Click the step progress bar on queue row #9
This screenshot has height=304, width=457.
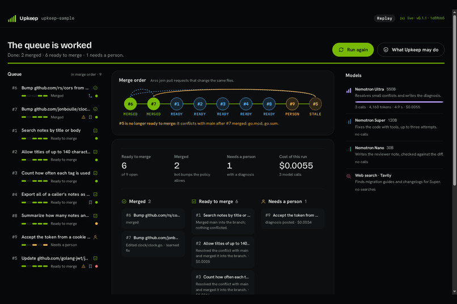click(35, 245)
